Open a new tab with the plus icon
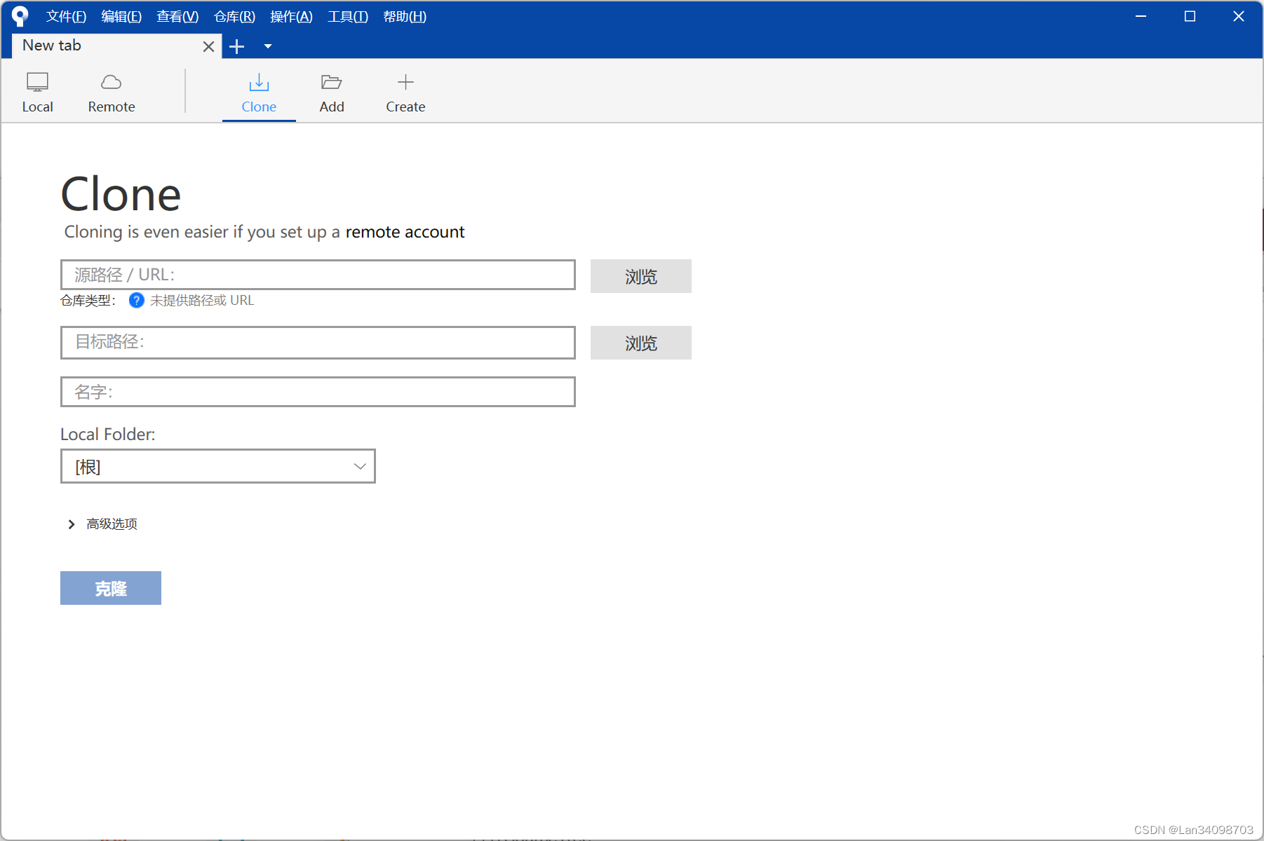Viewport: 1264px width, 841px height. (x=237, y=46)
